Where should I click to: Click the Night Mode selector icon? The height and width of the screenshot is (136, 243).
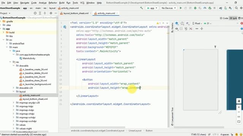[188, 23]
